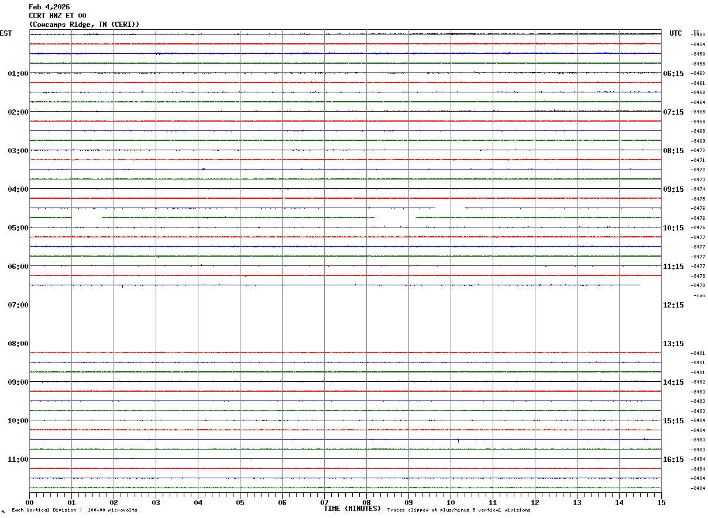
Task: Click minute 09 on the time axis
Action: [x=408, y=503]
